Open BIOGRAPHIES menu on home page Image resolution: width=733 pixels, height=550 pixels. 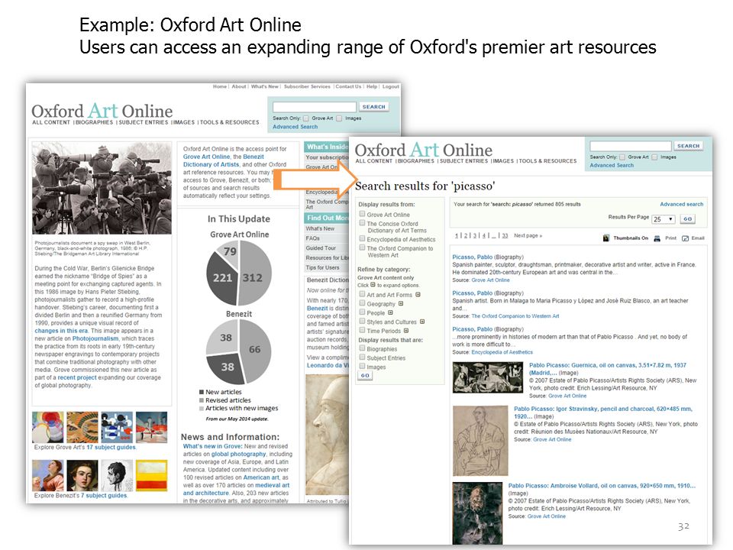point(94,122)
